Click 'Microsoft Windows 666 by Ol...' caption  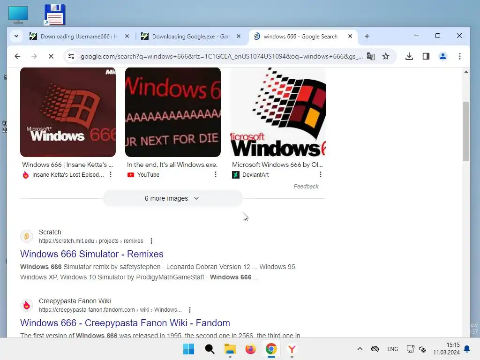coord(277,165)
